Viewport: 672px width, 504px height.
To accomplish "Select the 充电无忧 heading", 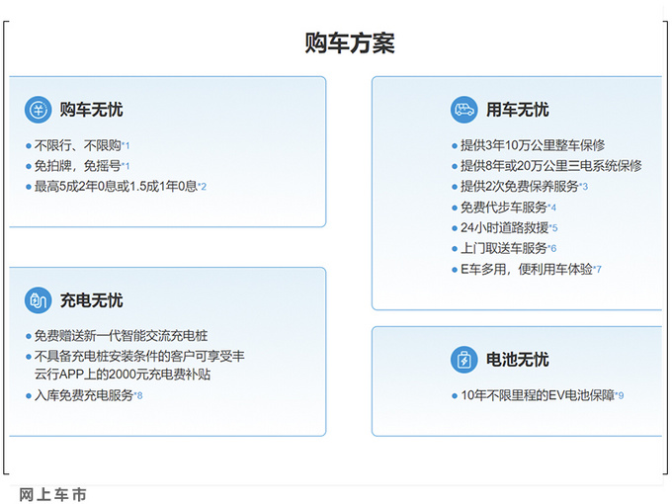I will point(91,300).
